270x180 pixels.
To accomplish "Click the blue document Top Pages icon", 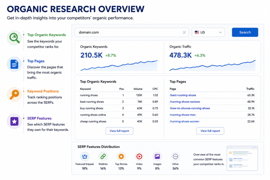I will [x=14, y=64].
